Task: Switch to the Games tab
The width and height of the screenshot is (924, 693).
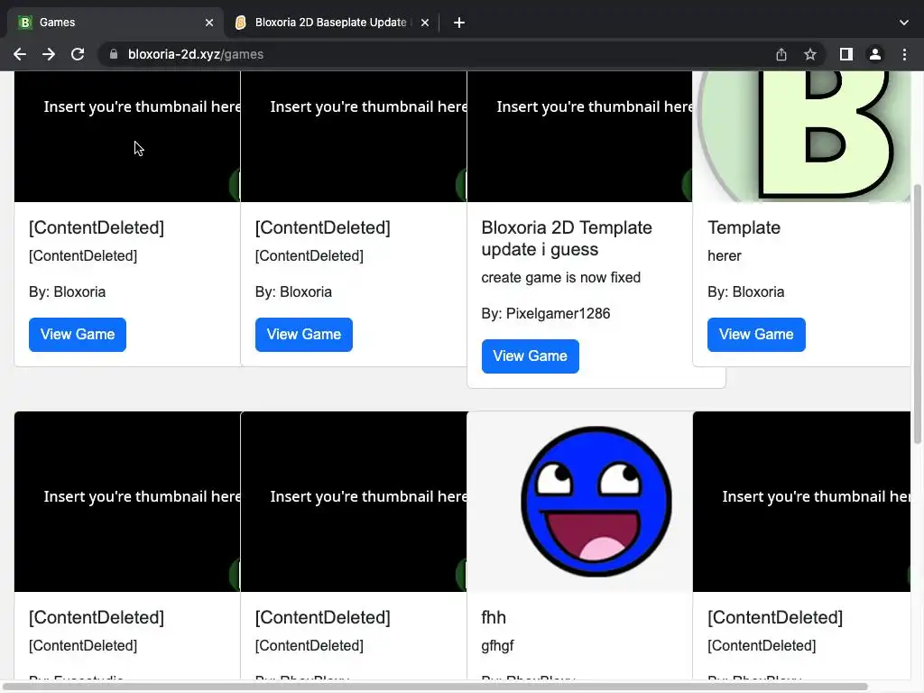Action: [115, 23]
